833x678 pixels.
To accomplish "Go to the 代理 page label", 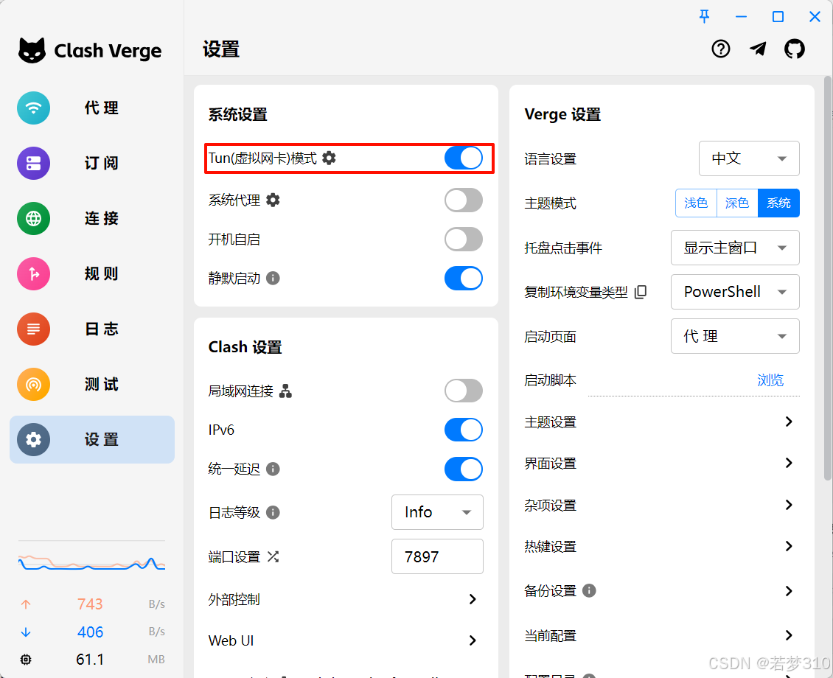I will [x=101, y=108].
